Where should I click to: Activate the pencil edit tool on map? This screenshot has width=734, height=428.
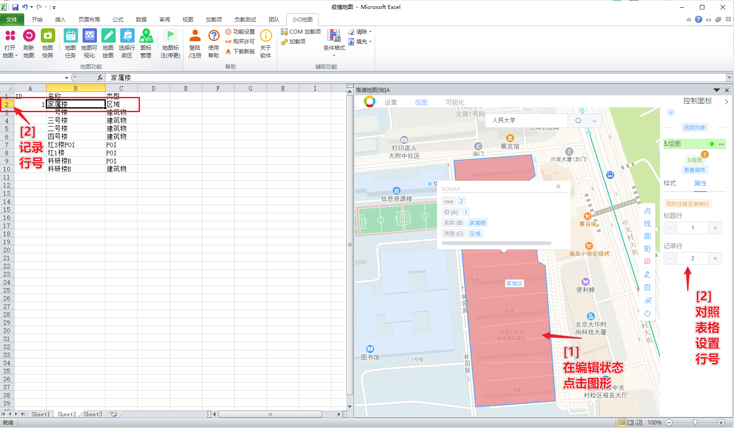[647, 275]
